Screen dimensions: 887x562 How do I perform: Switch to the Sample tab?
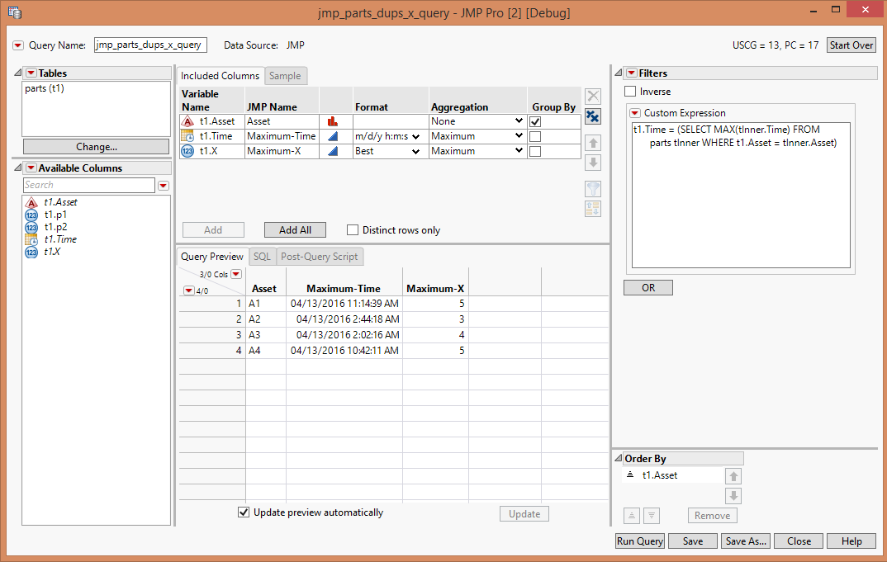coord(286,75)
